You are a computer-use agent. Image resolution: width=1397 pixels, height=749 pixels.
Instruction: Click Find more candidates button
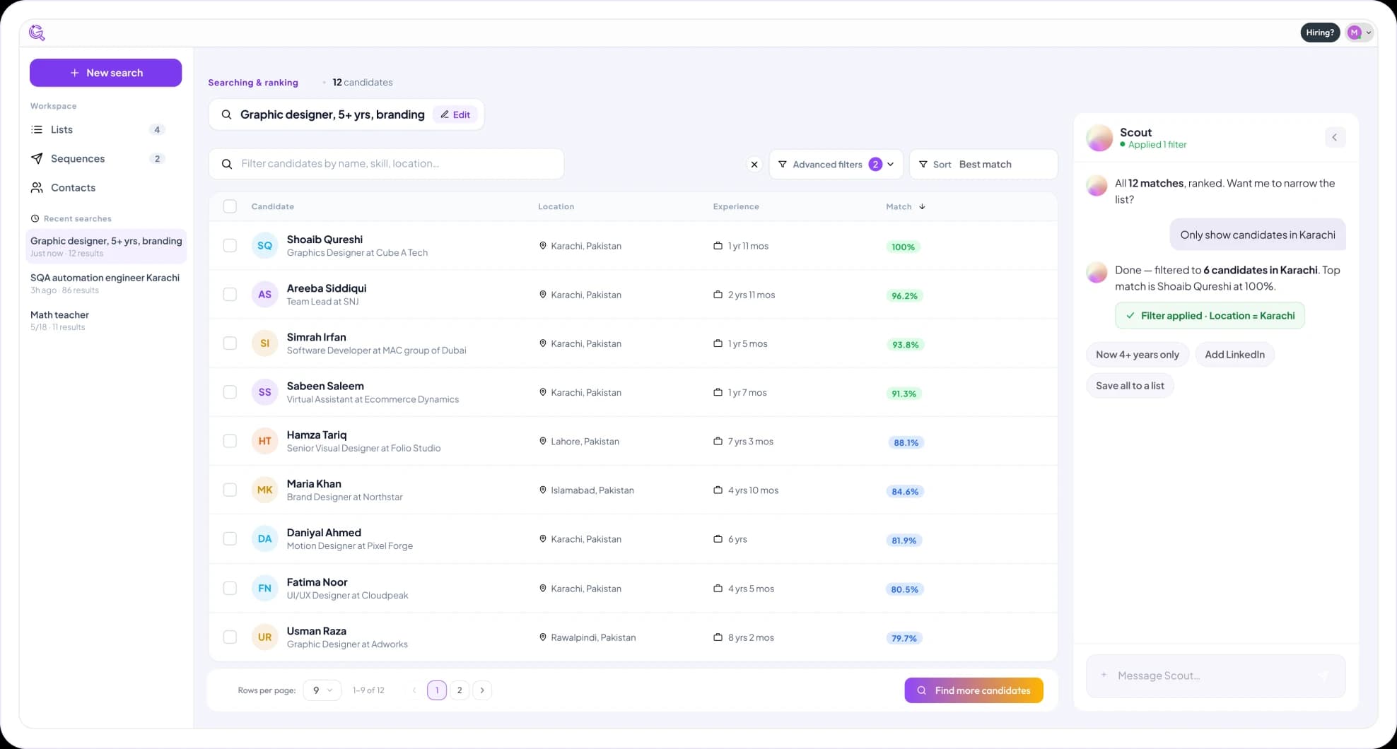pos(974,690)
